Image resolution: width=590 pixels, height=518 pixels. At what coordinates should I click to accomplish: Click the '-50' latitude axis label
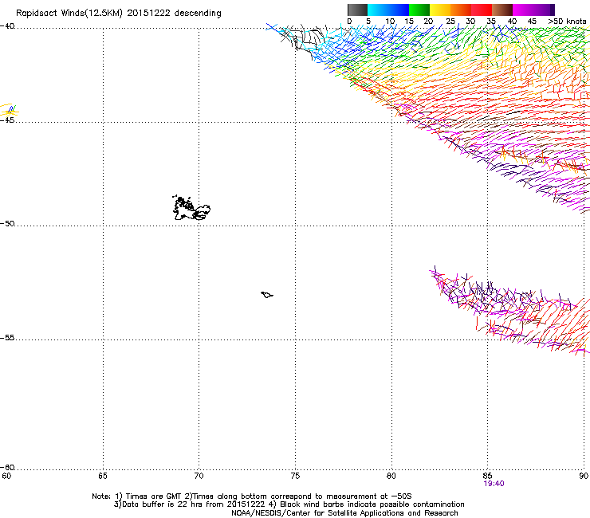(7, 223)
